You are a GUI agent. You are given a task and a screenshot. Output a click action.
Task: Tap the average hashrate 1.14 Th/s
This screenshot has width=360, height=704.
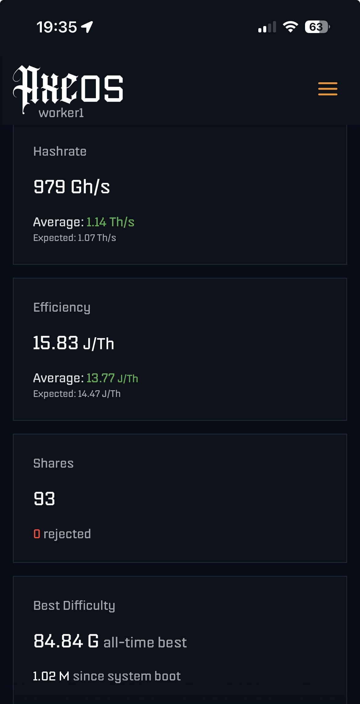point(110,222)
